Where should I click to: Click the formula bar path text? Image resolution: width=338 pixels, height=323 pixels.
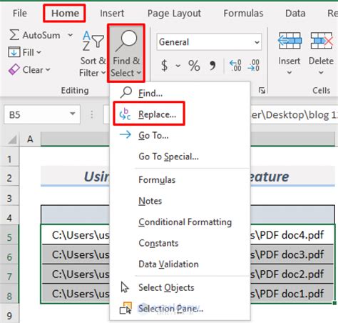point(294,115)
